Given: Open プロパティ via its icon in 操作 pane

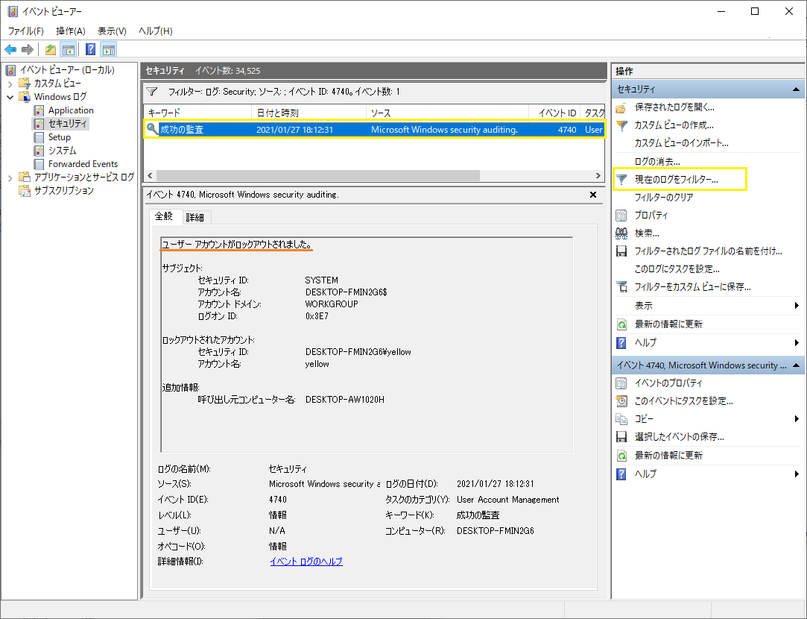Looking at the screenshot, I should click(x=621, y=216).
